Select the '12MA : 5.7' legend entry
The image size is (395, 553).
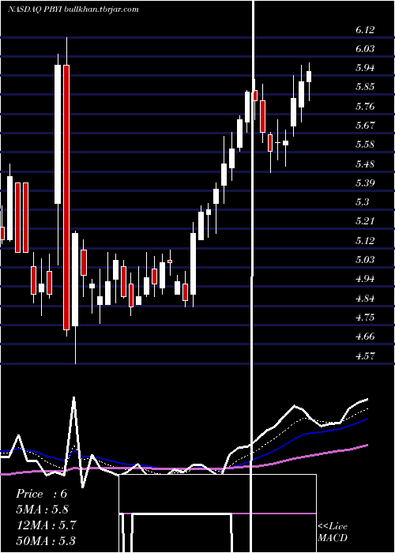[46, 525]
